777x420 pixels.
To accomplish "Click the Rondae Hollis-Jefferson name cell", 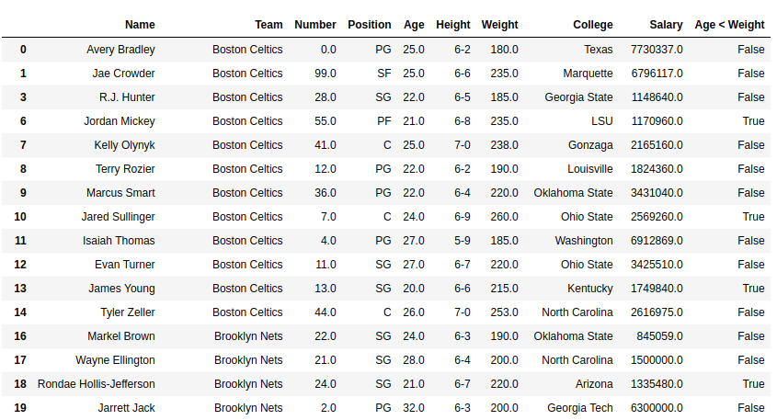I will coord(96,383).
